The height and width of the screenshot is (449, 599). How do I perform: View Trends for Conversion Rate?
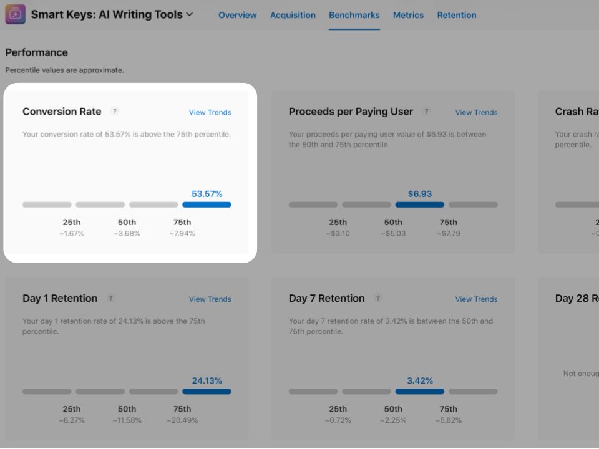point(210,112)
